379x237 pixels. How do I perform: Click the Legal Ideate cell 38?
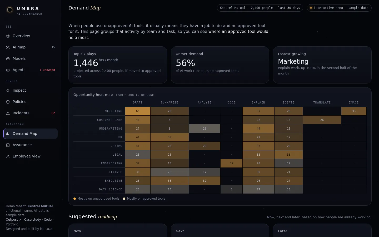click(x=288, y=155)
